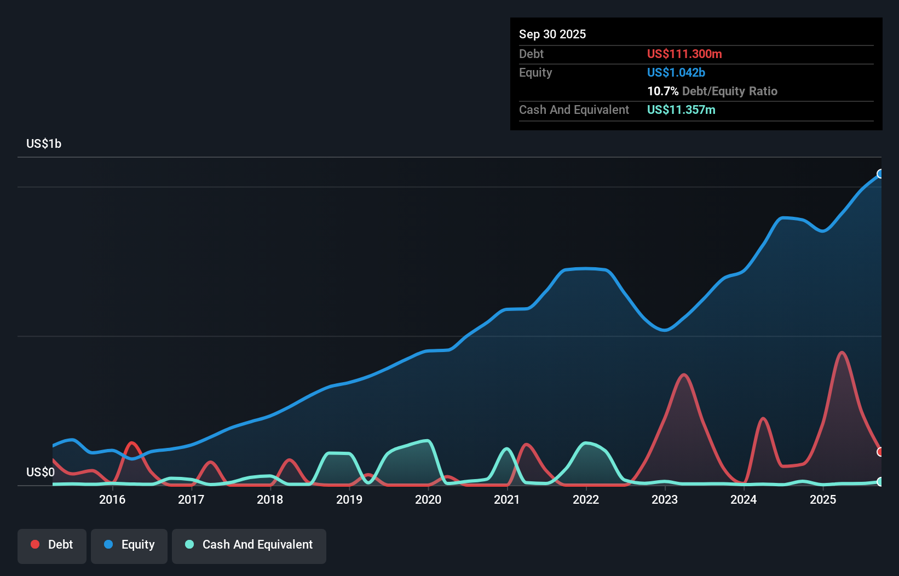Click the 2017 x-axis label

[x=191, y=499]
